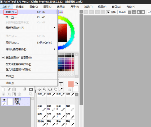Click the swap foreground background colors arrow

[77, 83]
